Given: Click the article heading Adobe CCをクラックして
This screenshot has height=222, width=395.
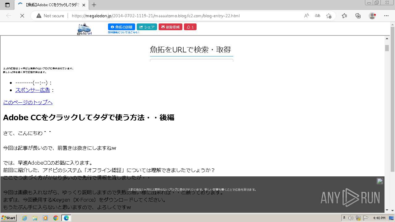Looking at the screenshot, I should pyautogui.click(x=89, y=117).
